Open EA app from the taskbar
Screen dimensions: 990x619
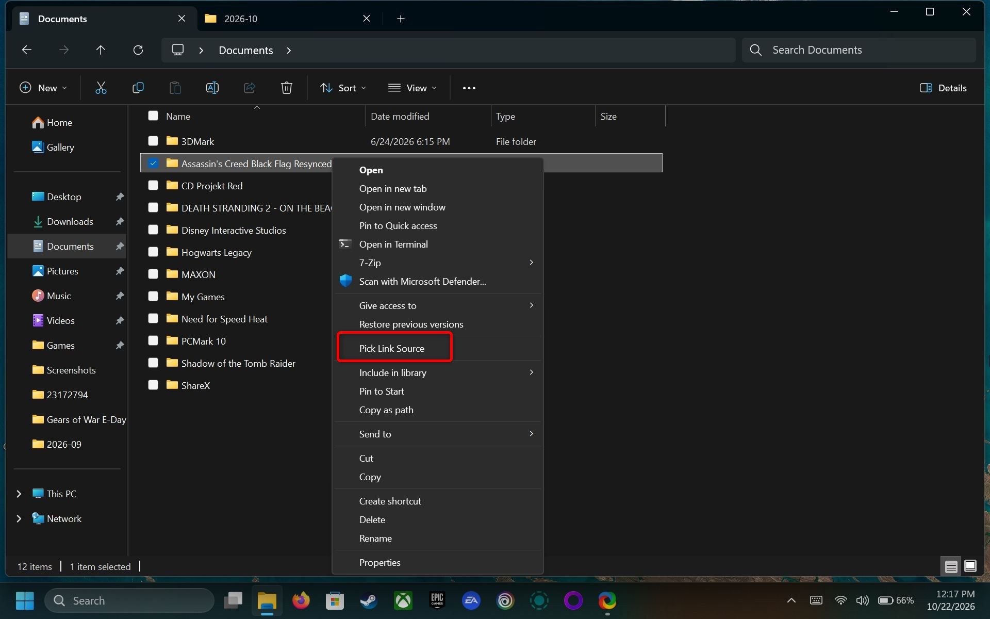471,600
